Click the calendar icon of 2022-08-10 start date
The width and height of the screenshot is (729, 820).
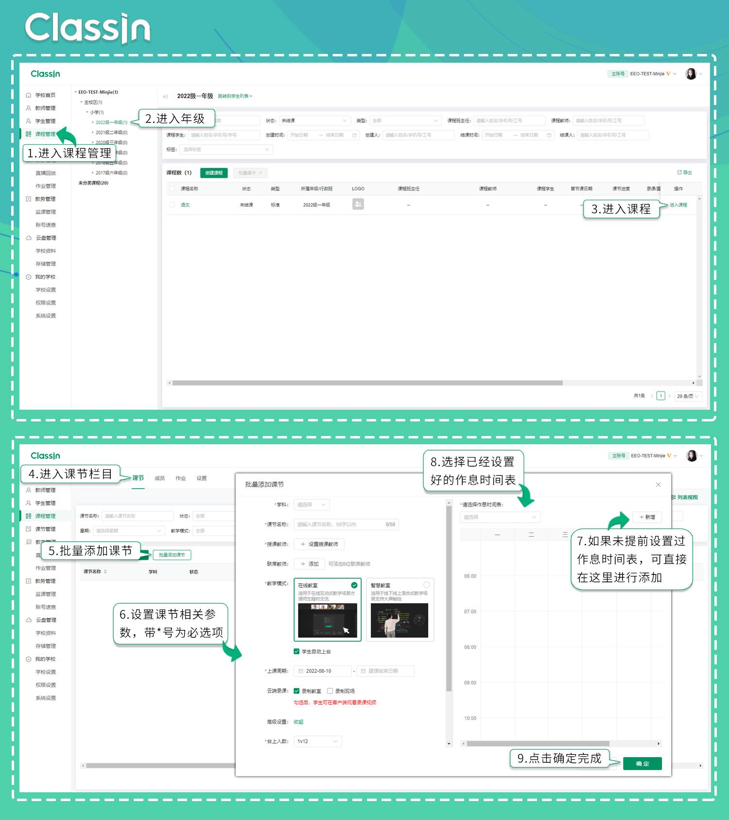click(x=301, y=671)
